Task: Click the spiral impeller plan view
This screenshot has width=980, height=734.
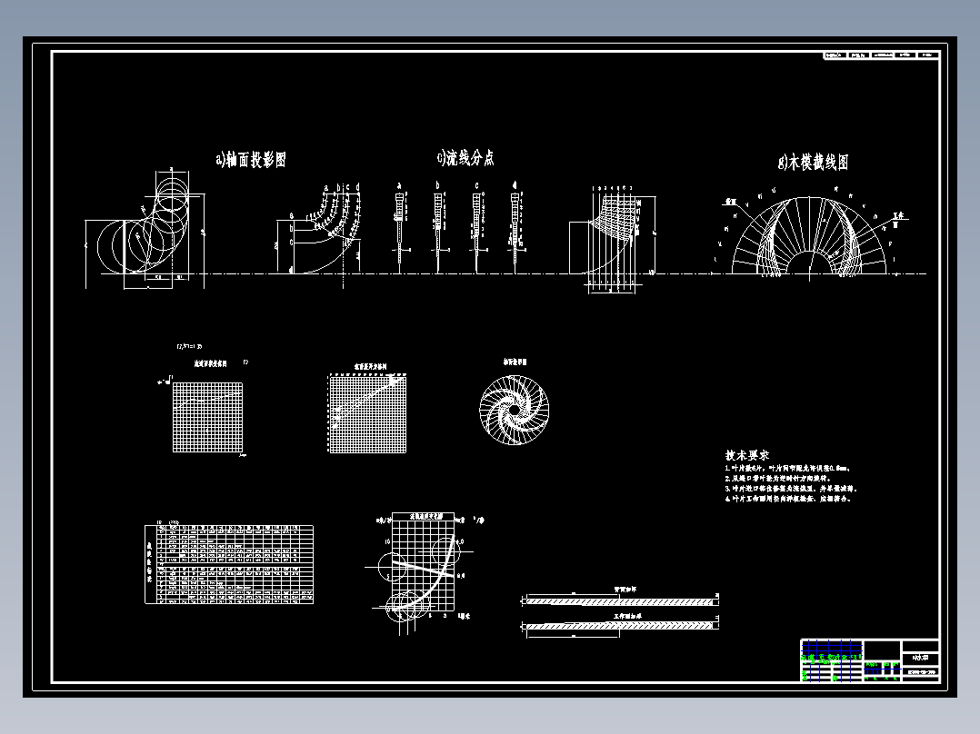Action: click(x=514, y=410)
